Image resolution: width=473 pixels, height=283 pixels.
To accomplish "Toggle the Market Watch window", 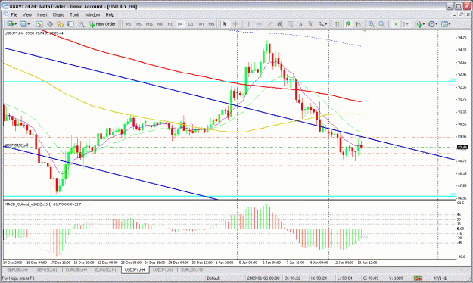I will click(x=39, y=24).
